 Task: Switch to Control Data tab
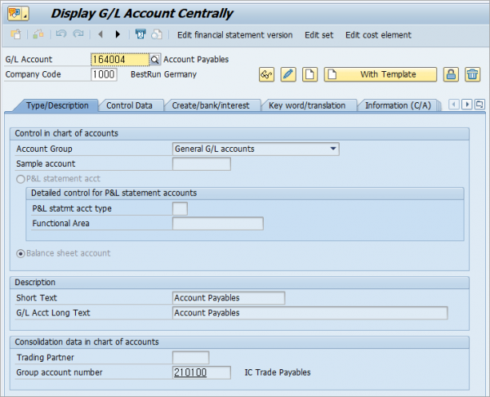tap(129, 105)
